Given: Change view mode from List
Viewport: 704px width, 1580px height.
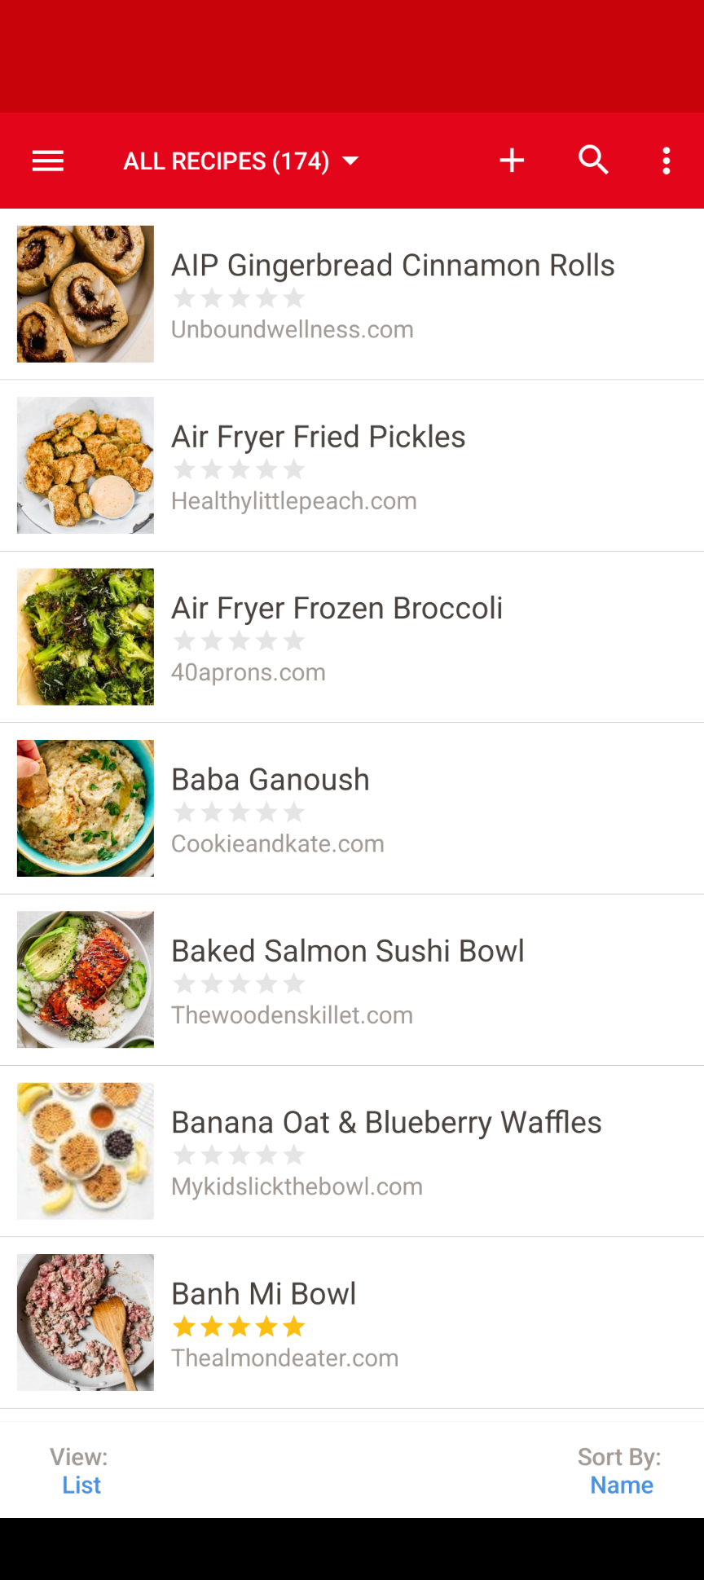Looking at the screenshot, I should [81, 1485].
